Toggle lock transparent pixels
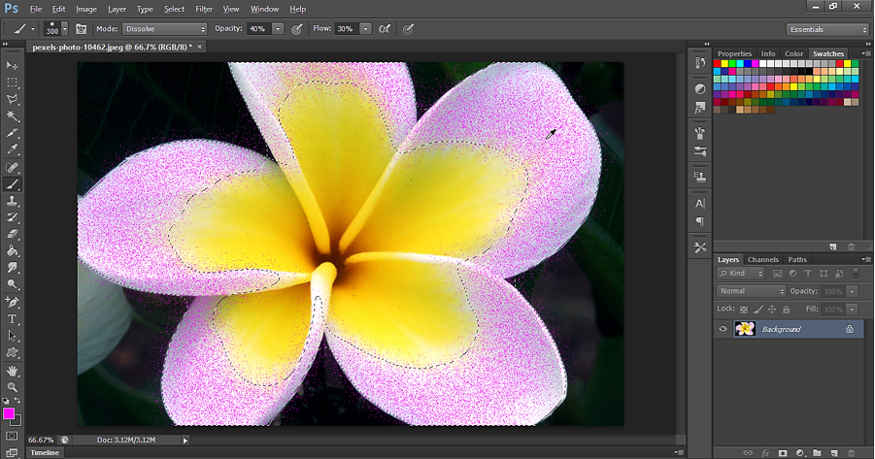Screen dimensions: 875x459 (x=743, y=309)
